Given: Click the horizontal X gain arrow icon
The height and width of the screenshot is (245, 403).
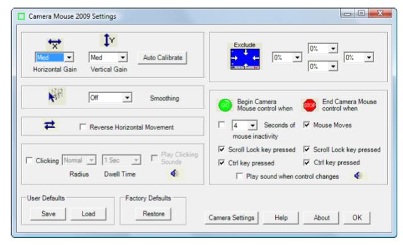Looking at the screenshot, I should coord(55,43).
